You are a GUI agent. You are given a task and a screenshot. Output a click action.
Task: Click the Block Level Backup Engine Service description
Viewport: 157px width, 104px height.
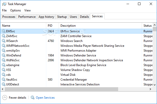point(83,65)
